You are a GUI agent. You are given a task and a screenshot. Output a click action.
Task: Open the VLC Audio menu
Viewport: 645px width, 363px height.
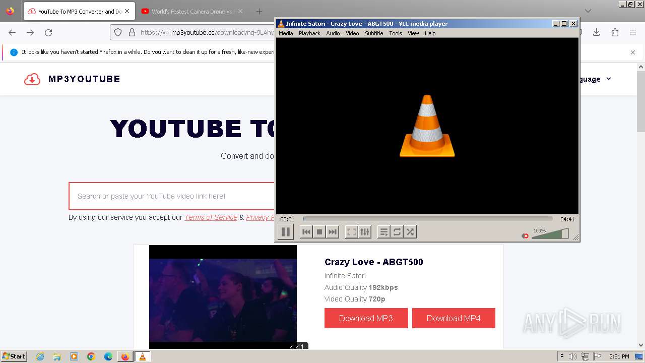pyautogui.click(x=333, y=33)
